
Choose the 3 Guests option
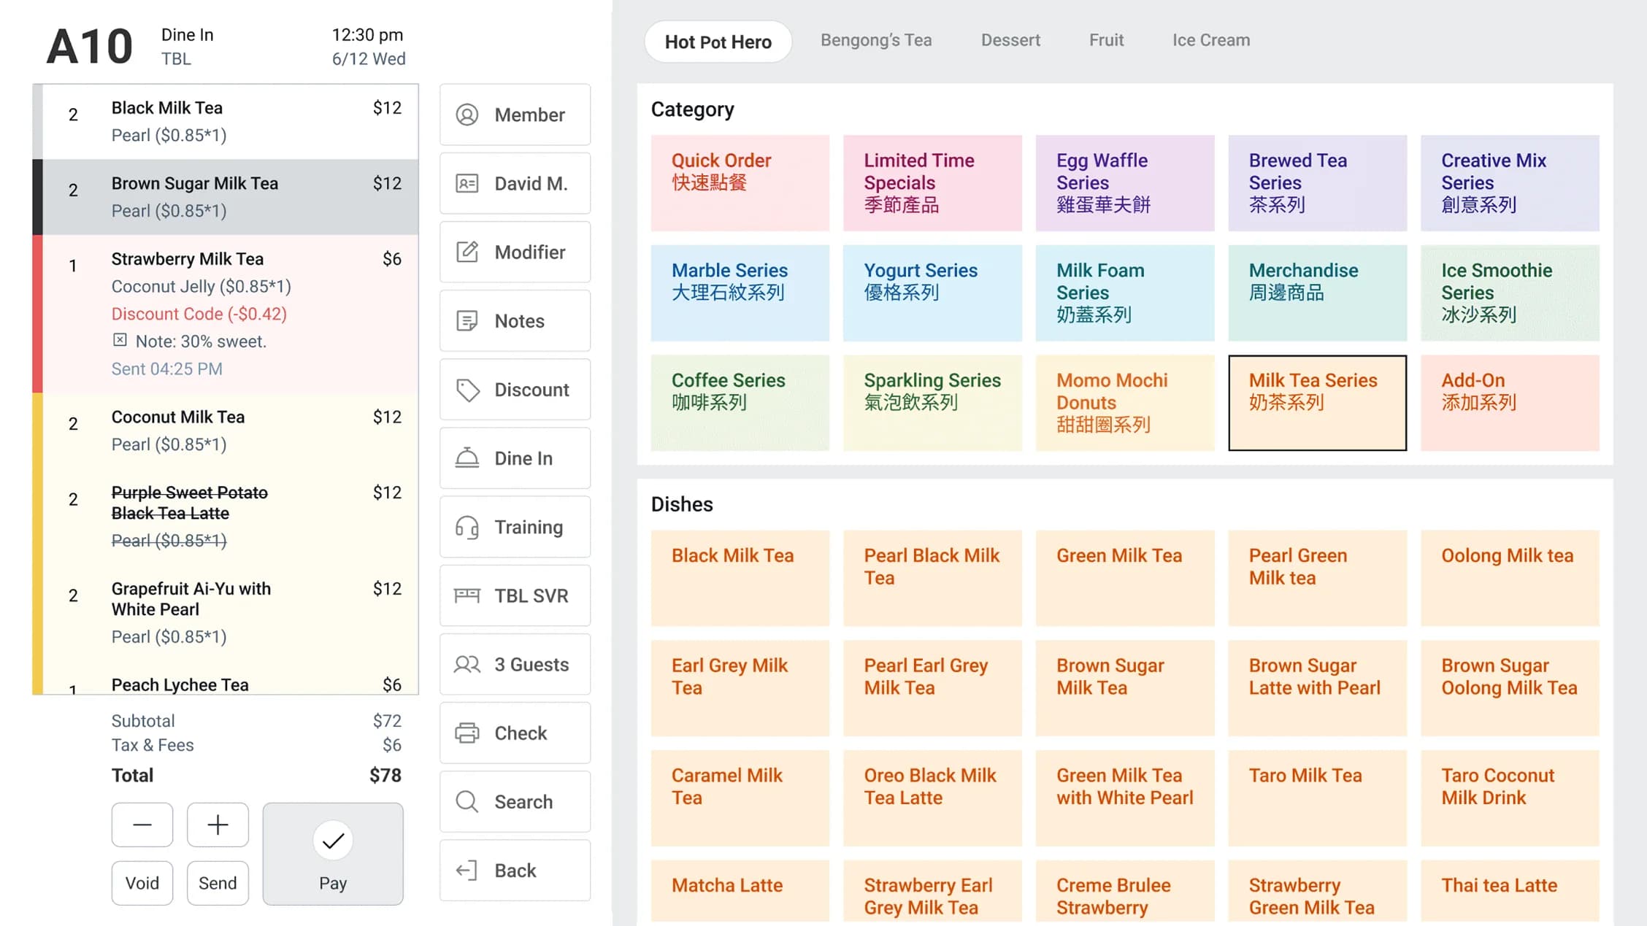pos(515,664)
